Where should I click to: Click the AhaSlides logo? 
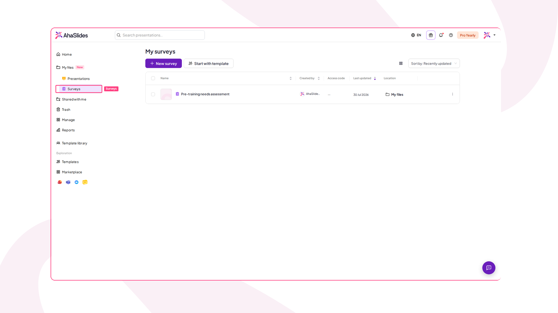click(71, 35)
